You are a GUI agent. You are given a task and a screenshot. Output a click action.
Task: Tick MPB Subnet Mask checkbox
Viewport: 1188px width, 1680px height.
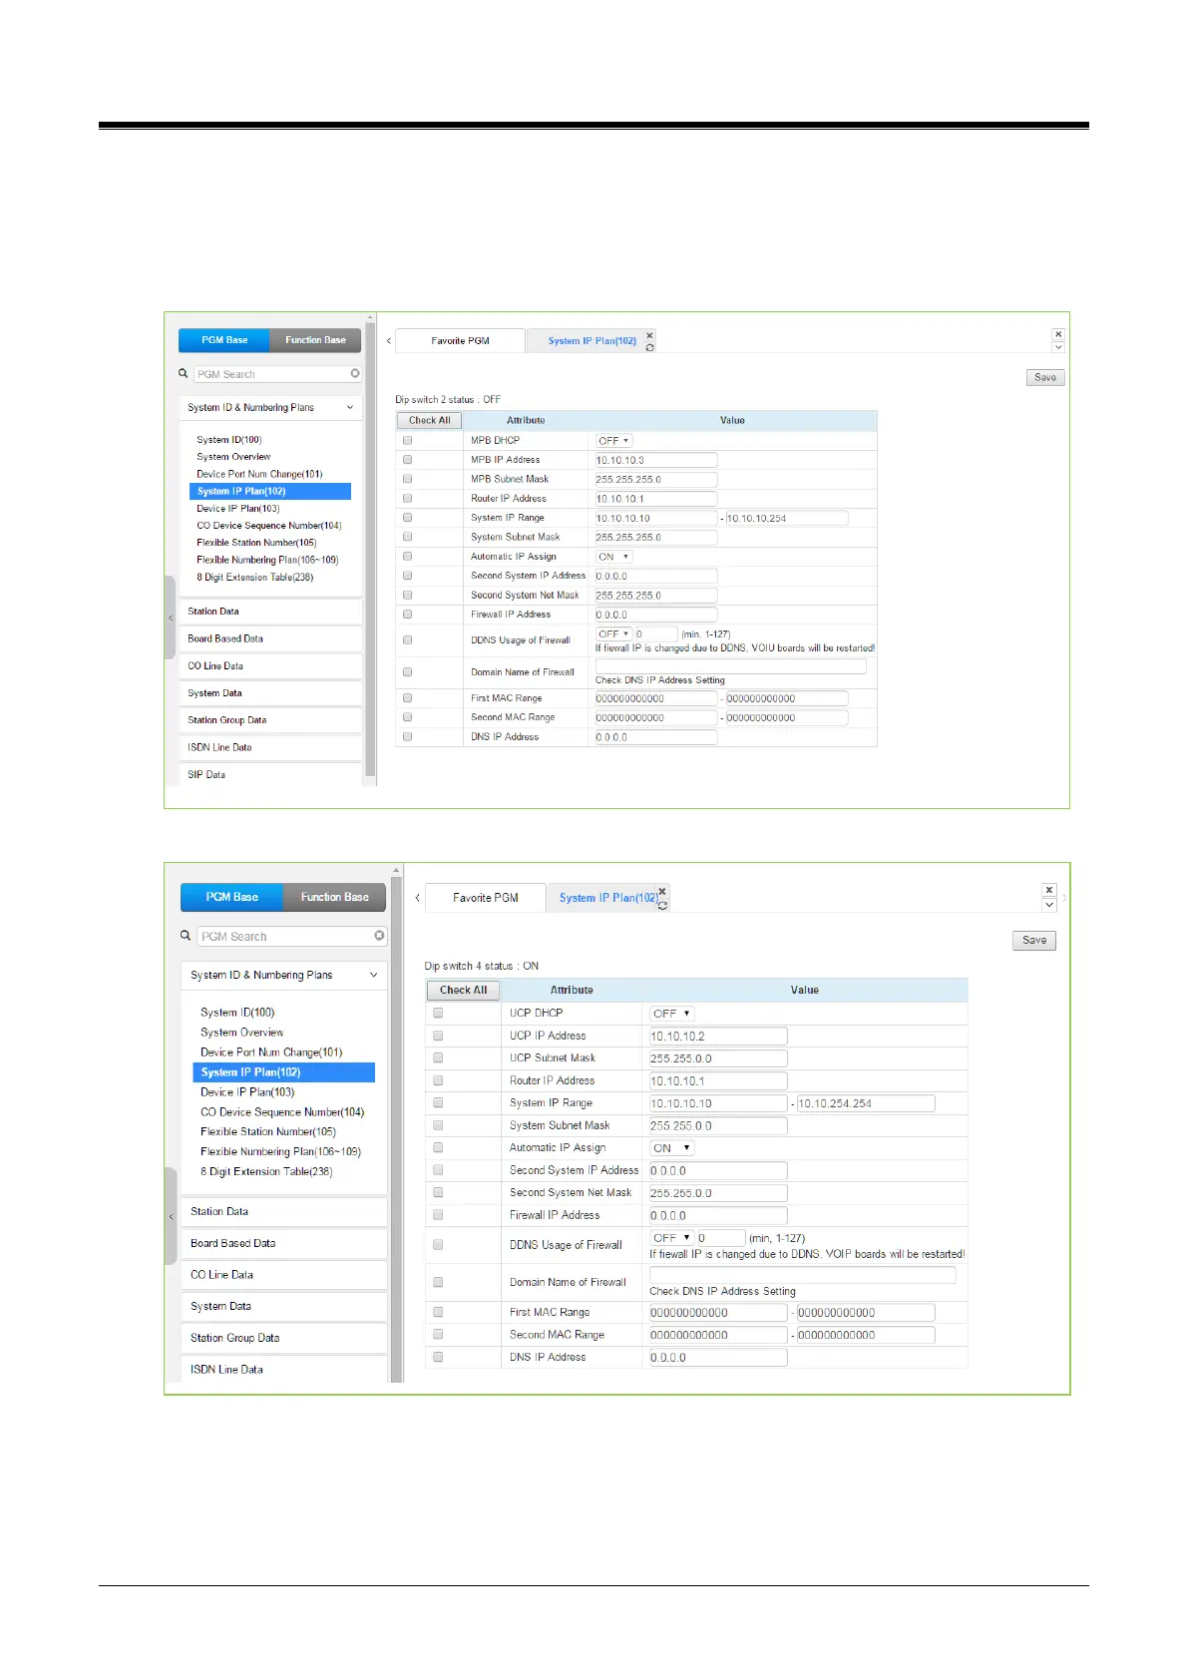tap(407, 479)
